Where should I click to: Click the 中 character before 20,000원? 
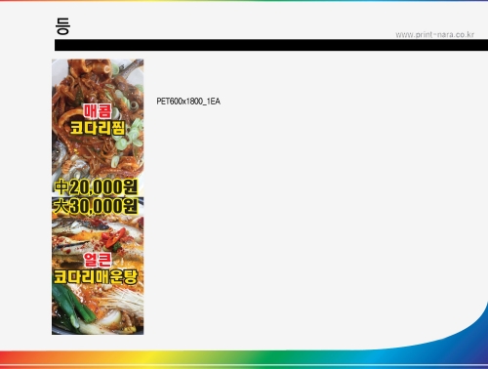click(61, 187)
